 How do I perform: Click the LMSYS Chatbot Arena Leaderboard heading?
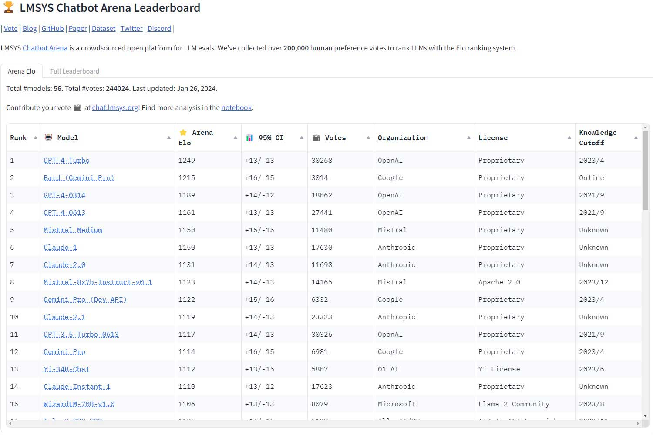(x=110, y=8)
